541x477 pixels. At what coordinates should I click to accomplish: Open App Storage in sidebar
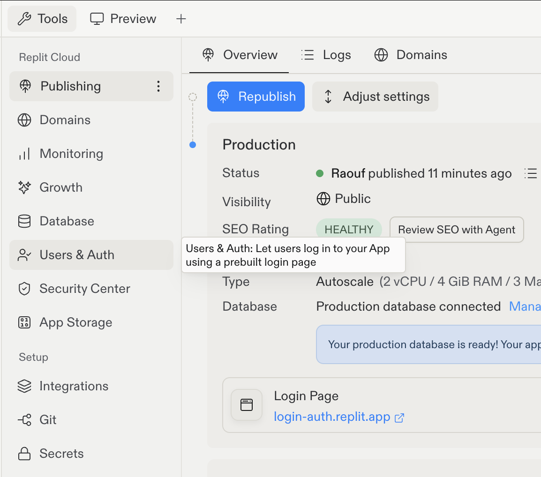[91, 322]
